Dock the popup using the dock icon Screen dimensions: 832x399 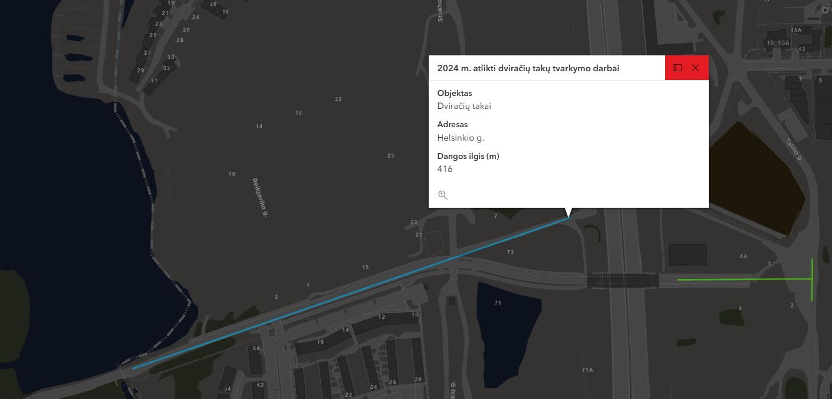678,68
